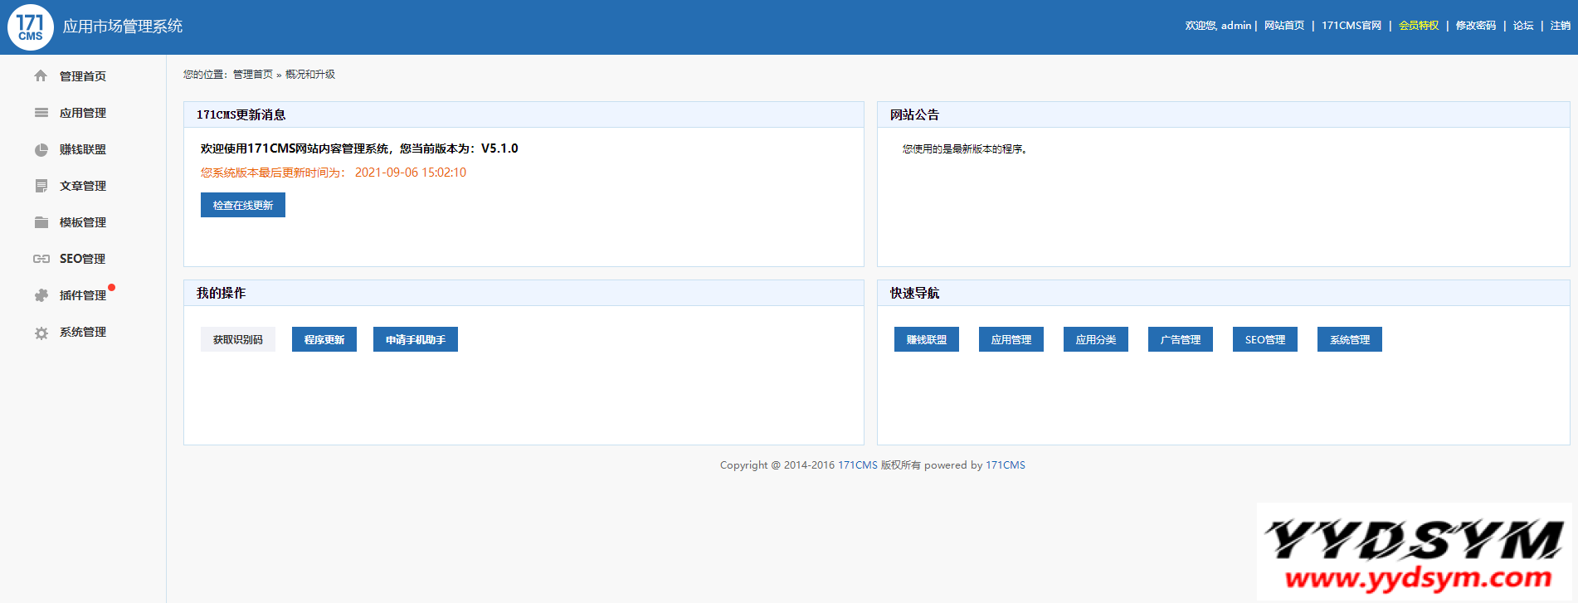
Task: Open 系统管理 in the sidebar
Action: [82, 332]
